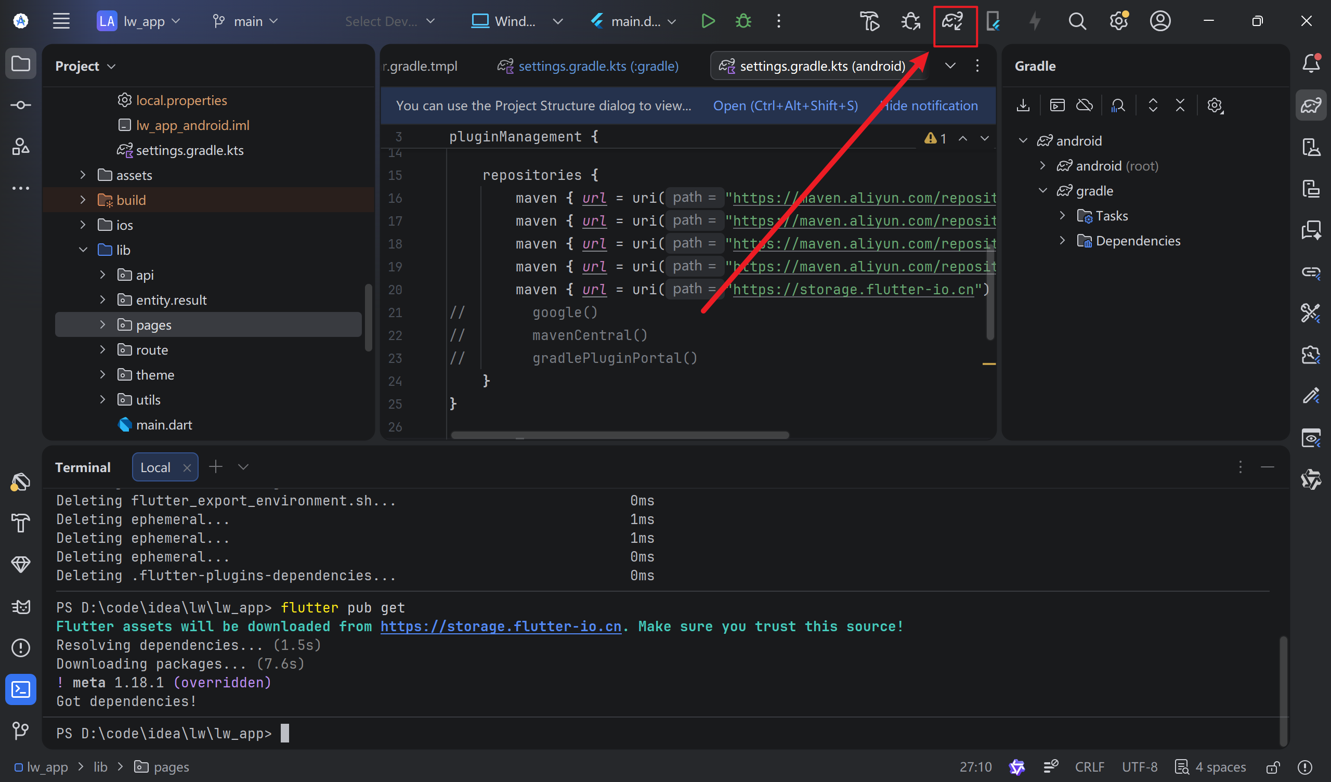Toggle file read-only lock in status bar

click(1273, 767)
